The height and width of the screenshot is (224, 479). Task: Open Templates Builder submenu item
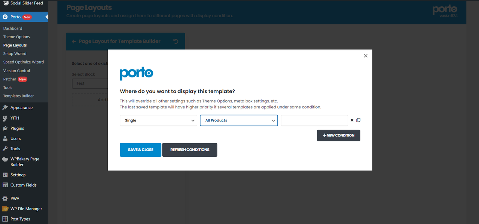(x=19, y=96)
